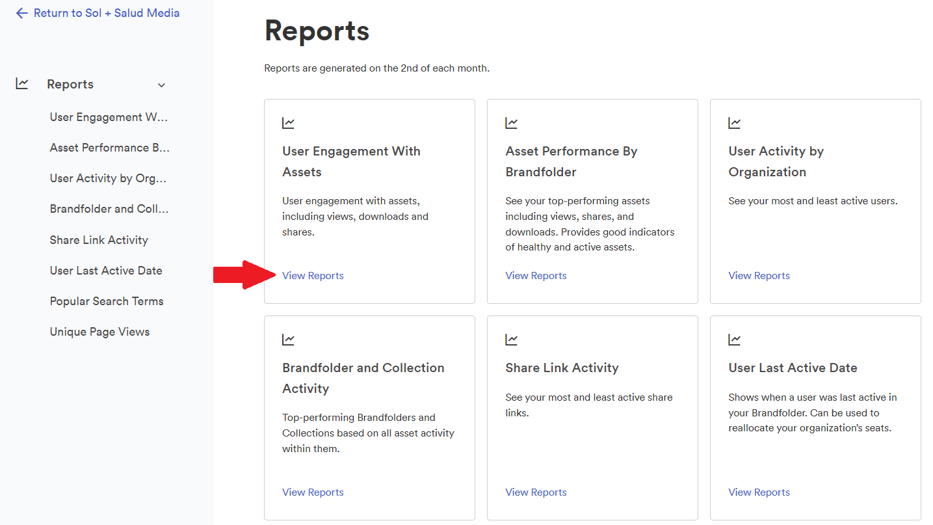Screen dimensions: 933x525
Task: View Reports for User Engagement With Assets
Action: click(x=313, y=276)
